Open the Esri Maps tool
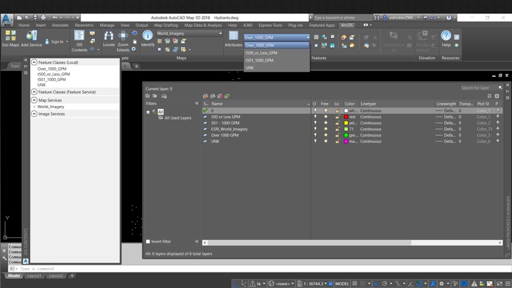The height and width of the screenshot is (288, 512). pos(10,39)
